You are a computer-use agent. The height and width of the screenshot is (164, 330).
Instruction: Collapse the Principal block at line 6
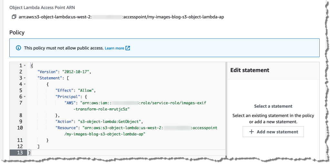pyautogui.click(x=25, y=97)
